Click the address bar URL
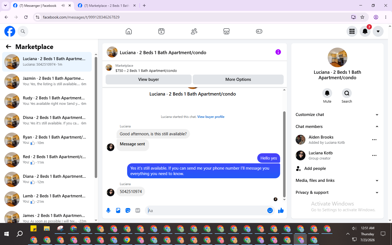 [x=81, y=17]
